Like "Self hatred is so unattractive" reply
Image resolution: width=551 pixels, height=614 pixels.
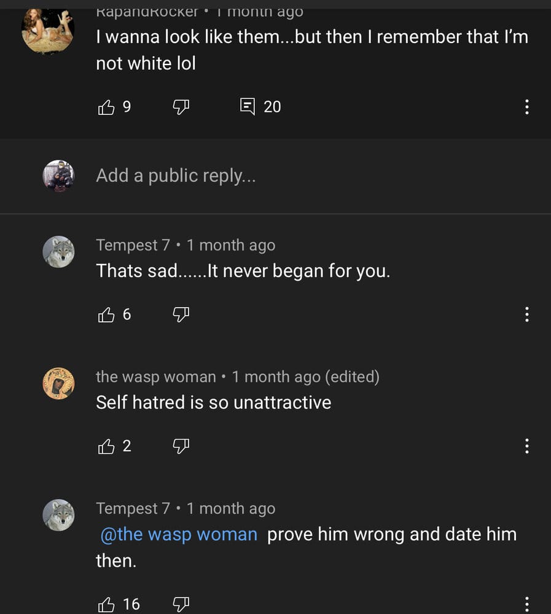[x=107, y=446]
